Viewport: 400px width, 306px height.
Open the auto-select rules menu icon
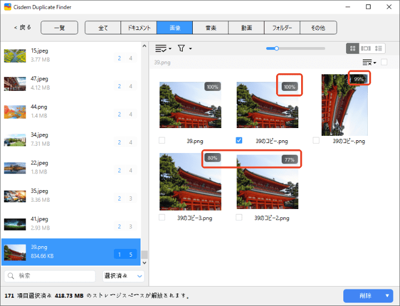[x=162, y=49]
